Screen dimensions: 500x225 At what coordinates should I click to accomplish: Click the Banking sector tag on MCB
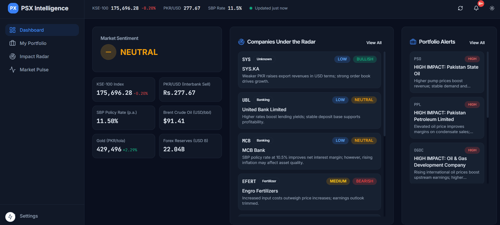pos(263,140)
